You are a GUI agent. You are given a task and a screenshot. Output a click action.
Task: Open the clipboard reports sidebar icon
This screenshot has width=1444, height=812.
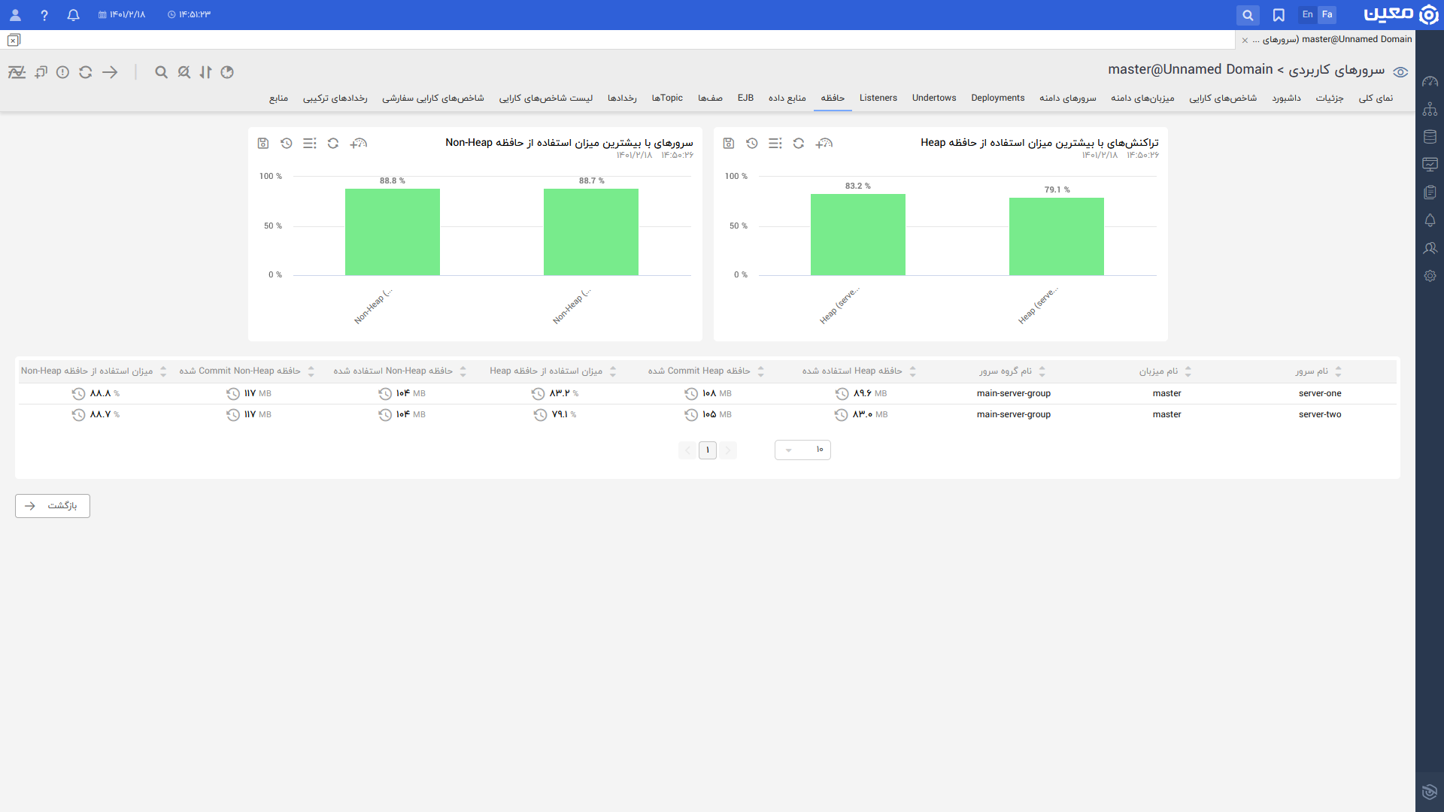point(1430,192)
